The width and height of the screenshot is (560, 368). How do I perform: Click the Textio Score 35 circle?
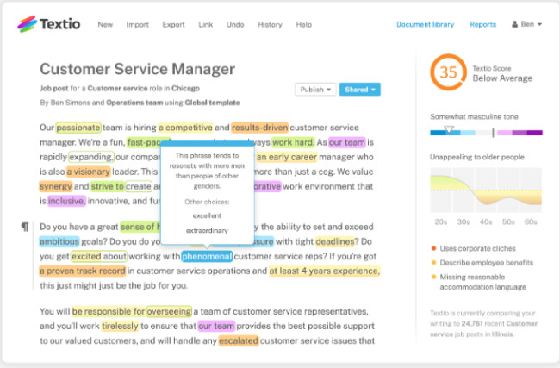(448, 72)
